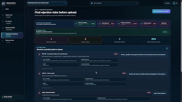
Task: Click the 'Find rejection risks before upload.' heading
Action: (x=56, y=12)
